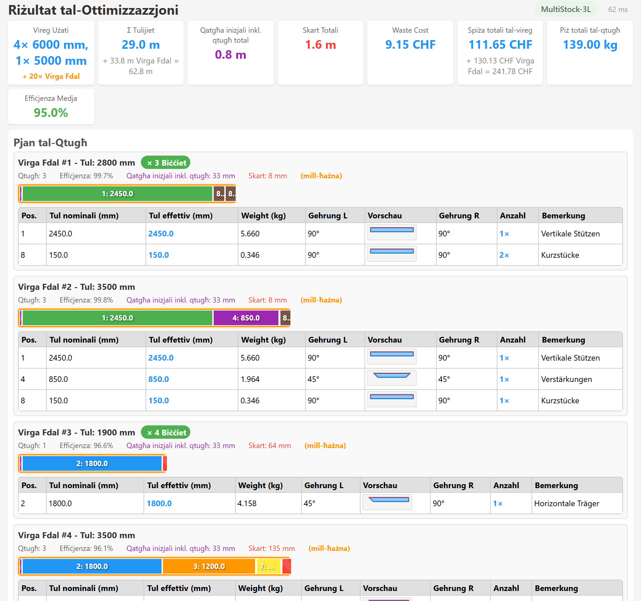Click the 1× quantity for Horizontale Träger

pos(498,504)
